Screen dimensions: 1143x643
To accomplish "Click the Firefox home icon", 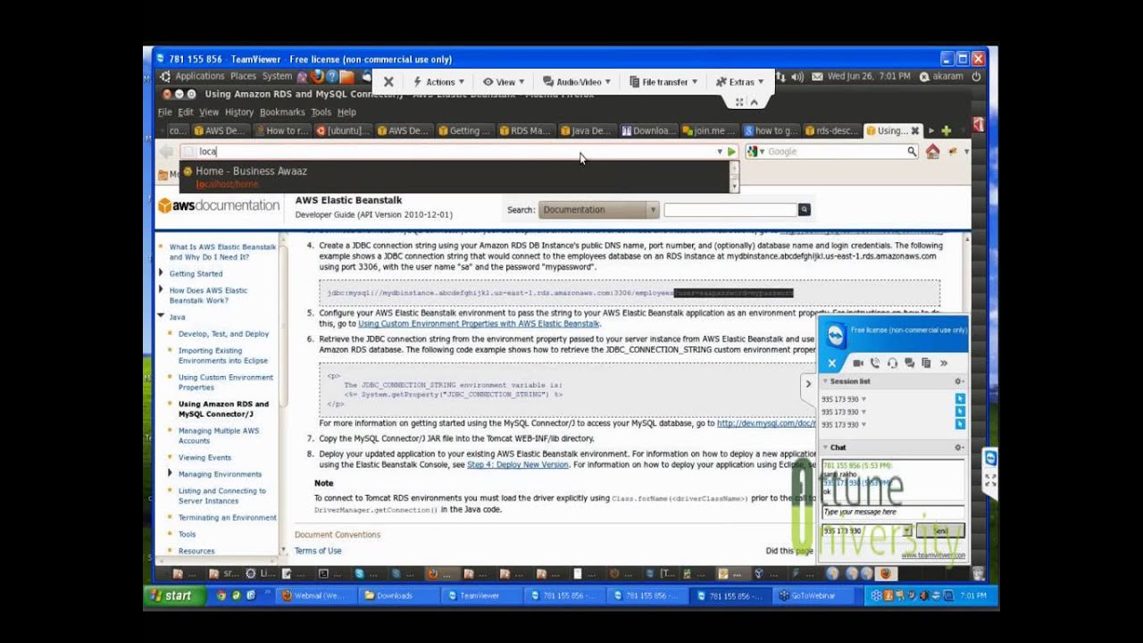I will click(x=932, y=152).
